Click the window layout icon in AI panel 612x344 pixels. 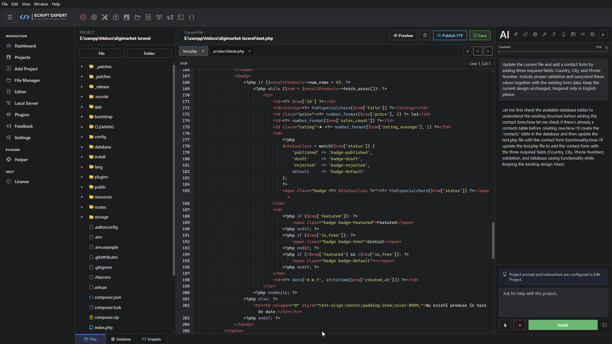tap(573, 34)
